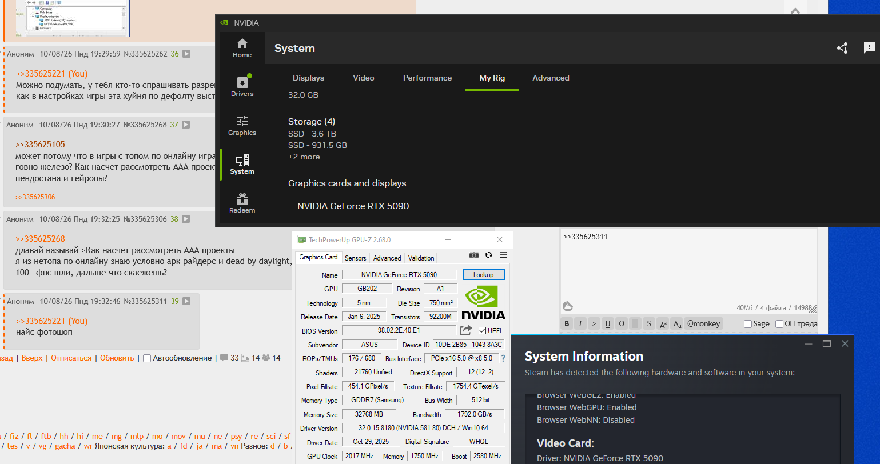
Task: Switch to the Video tab in NVIDIA app
Action: click(364, 78)
